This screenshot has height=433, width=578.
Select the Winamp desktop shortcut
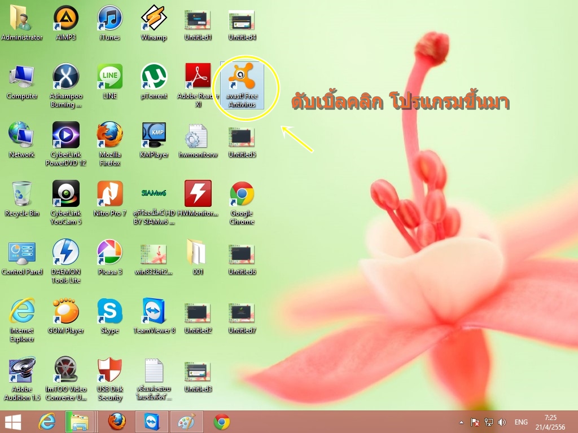click(x=154, y=22)
